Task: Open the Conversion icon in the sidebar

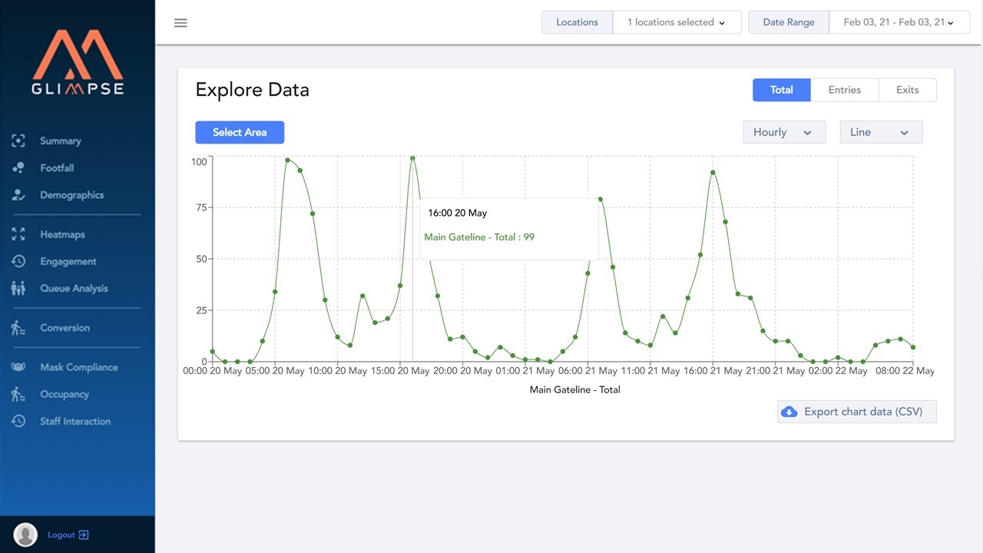Action: click(x=18, y=327)
